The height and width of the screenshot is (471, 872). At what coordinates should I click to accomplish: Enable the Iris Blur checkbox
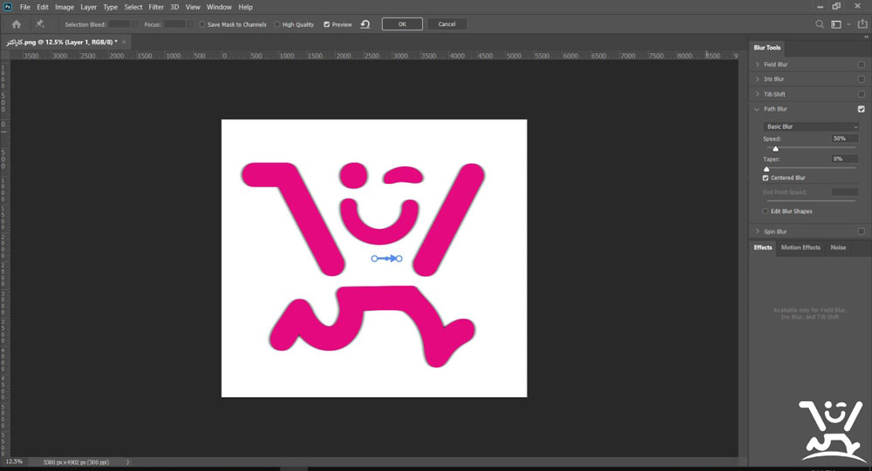[861, 79]
